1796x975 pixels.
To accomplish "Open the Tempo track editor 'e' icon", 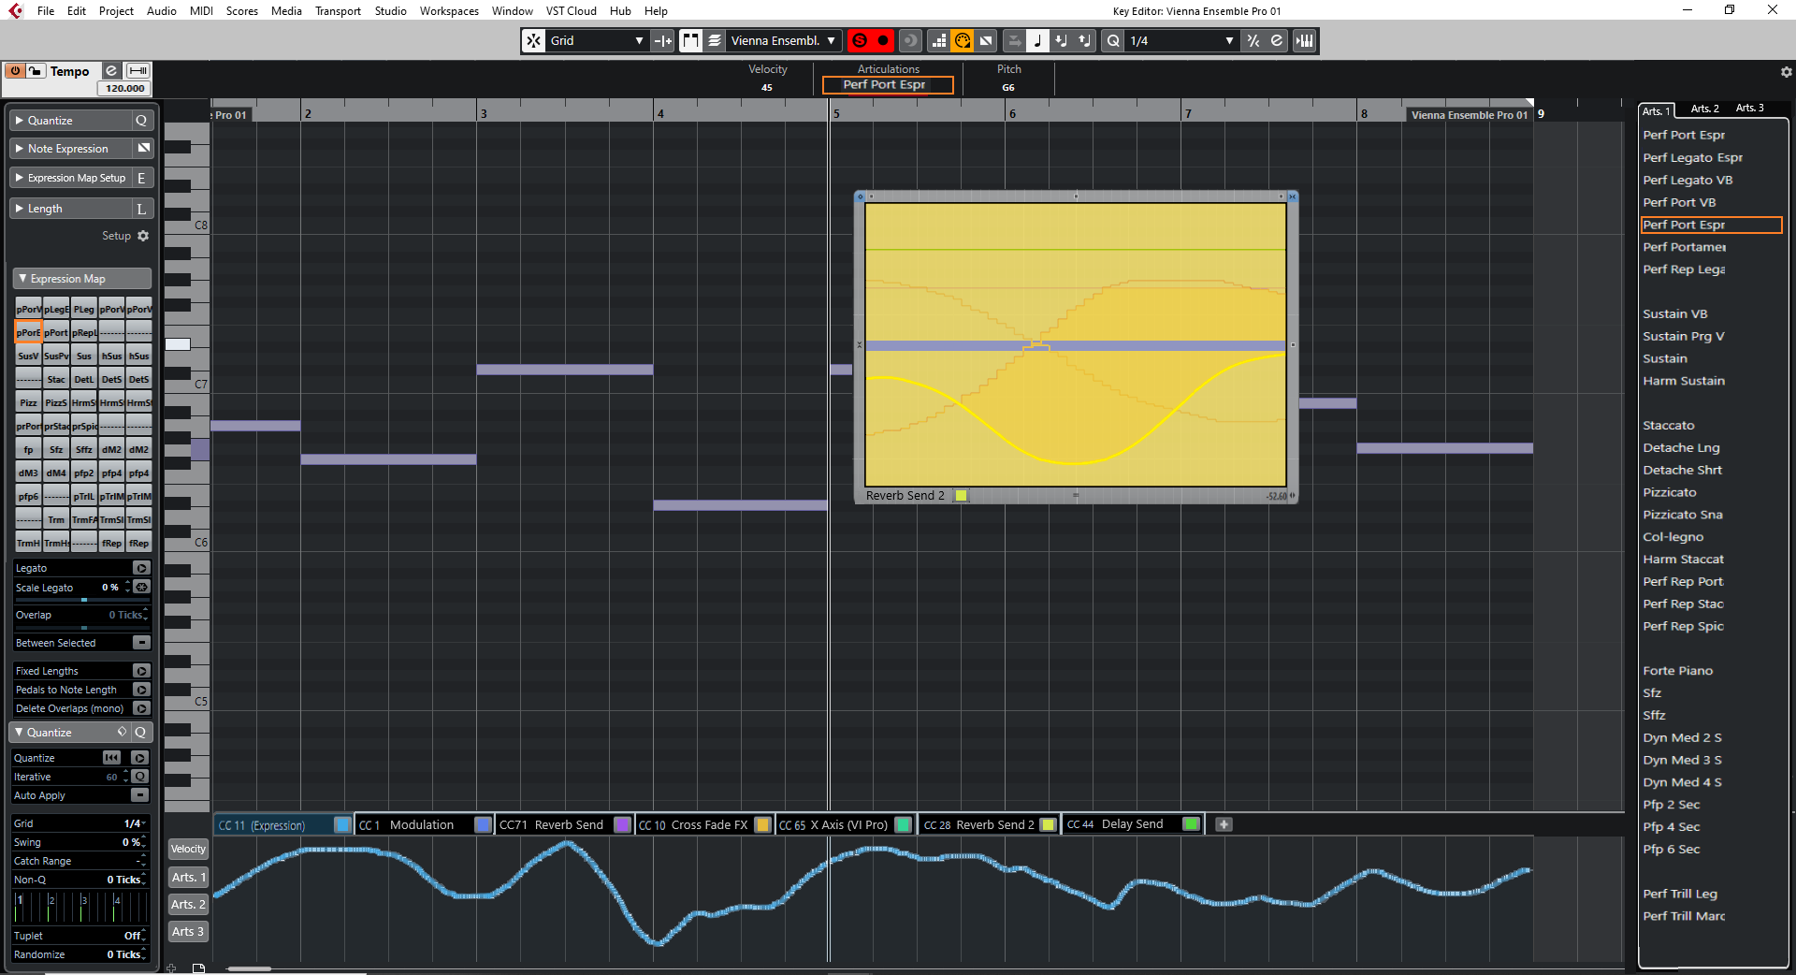I will 111,71.
